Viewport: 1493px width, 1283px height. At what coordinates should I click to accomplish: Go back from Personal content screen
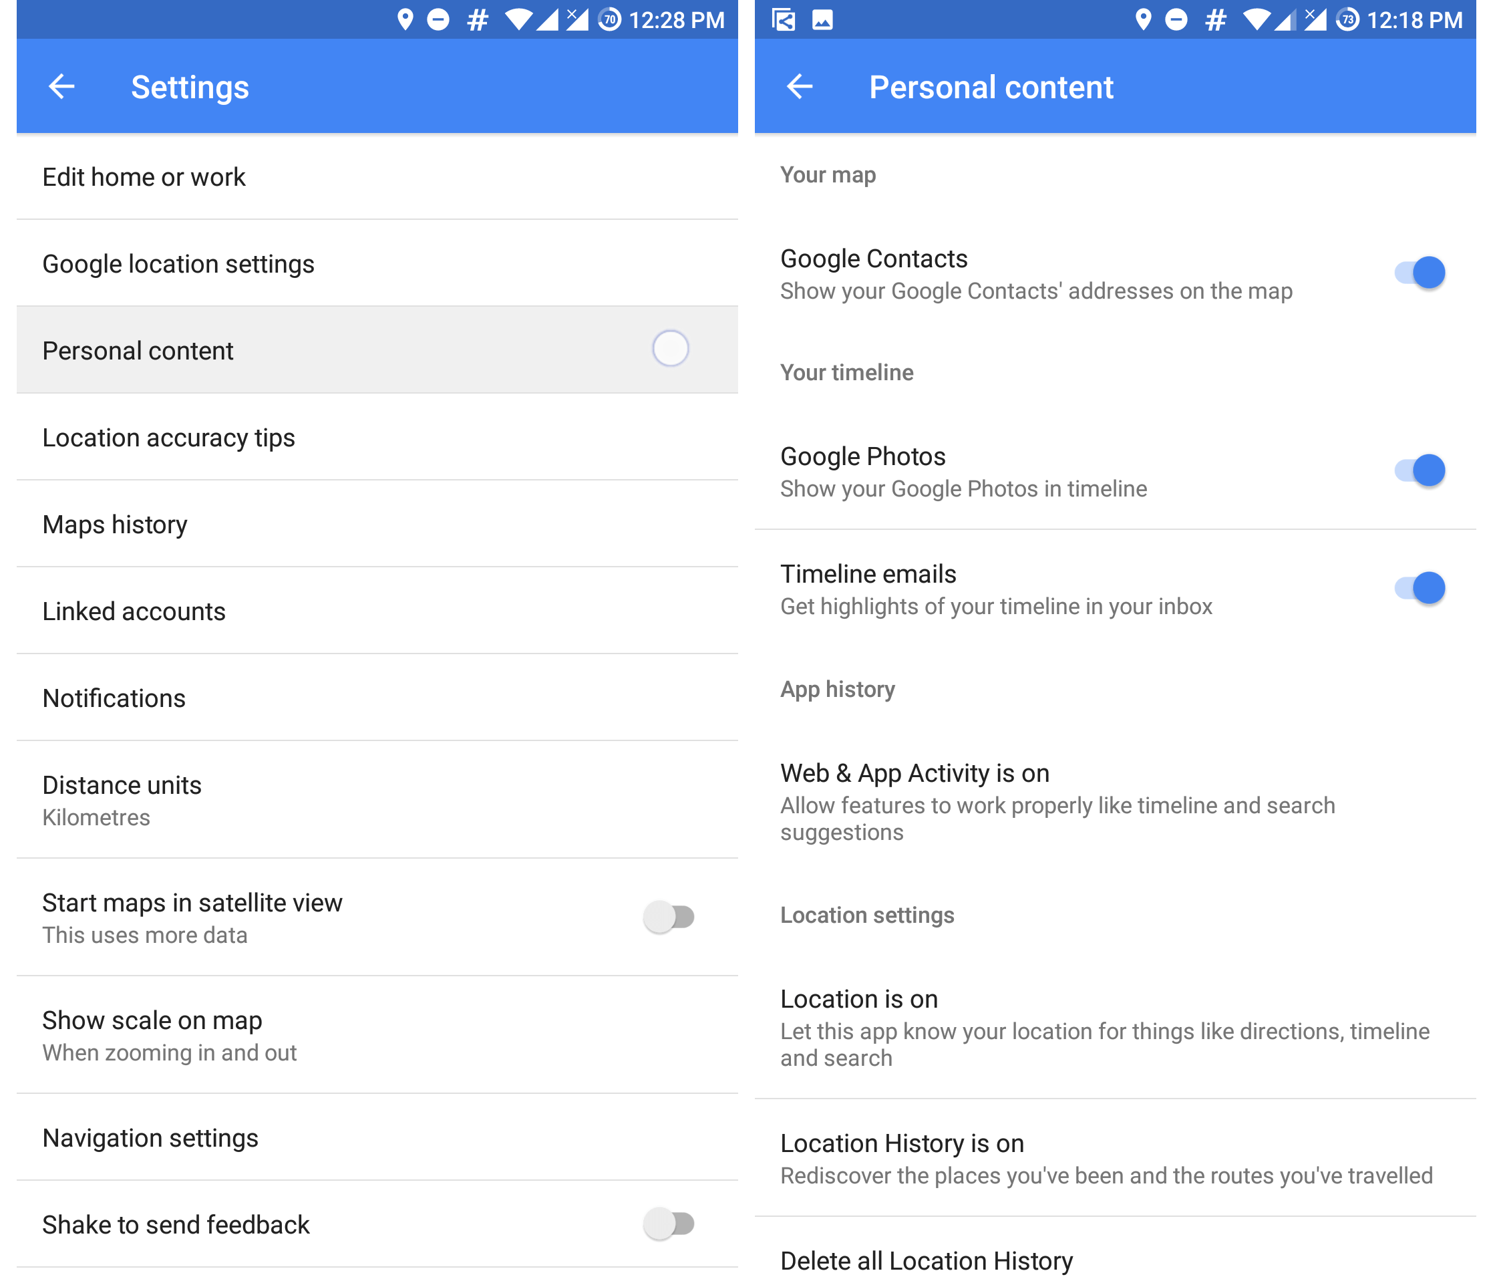pyautogui.click(x=800, y=86)
